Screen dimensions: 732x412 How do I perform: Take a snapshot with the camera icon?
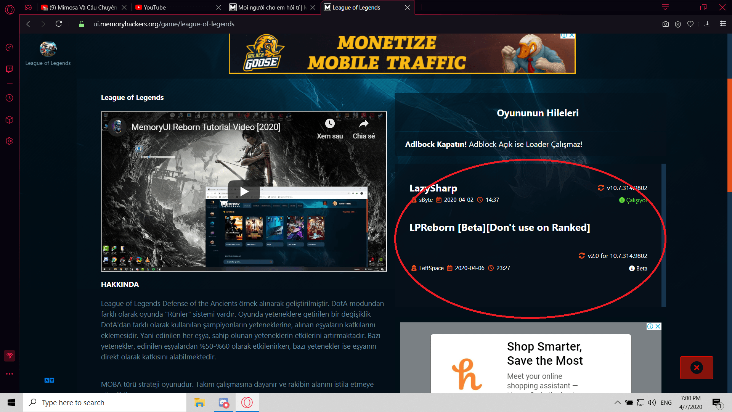pos(666,24)
